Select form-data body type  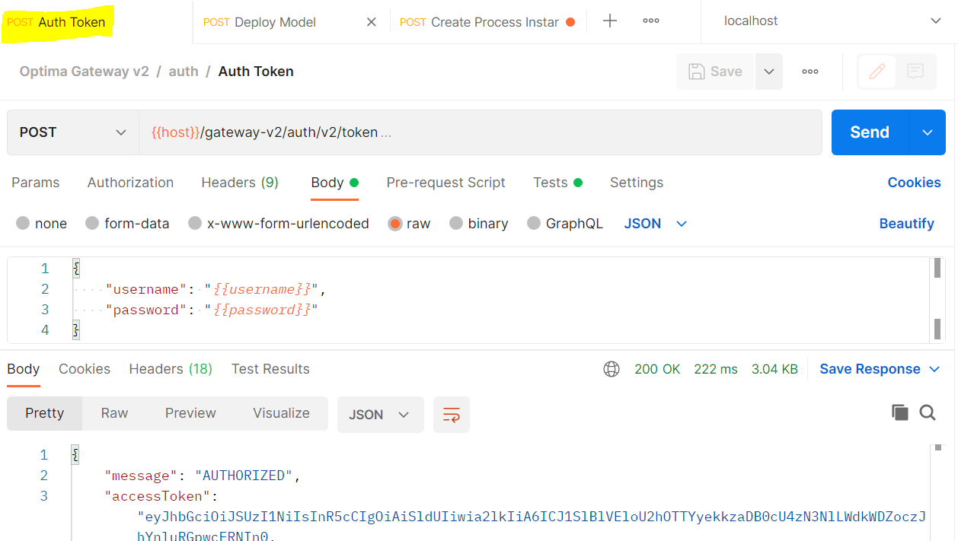92,224
